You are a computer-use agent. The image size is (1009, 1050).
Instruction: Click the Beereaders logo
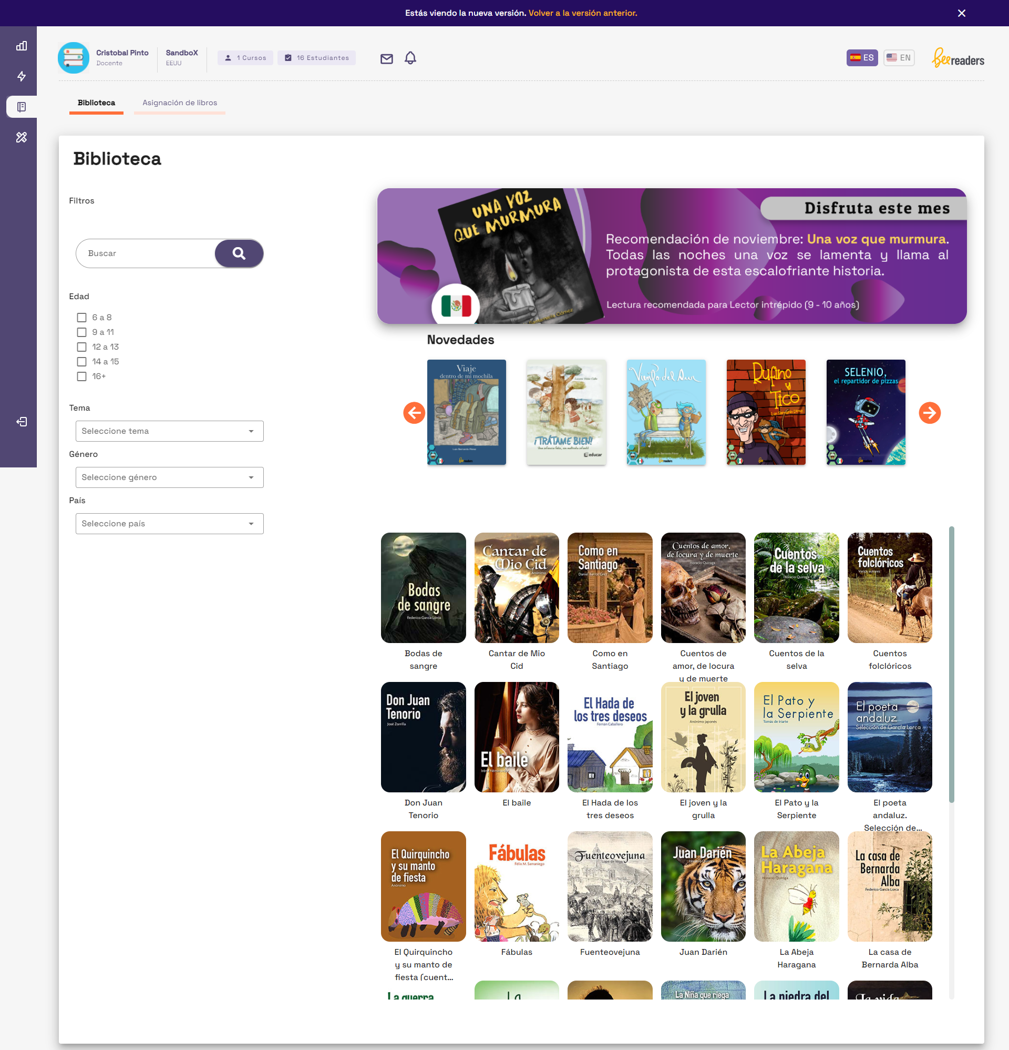[958, 58]
